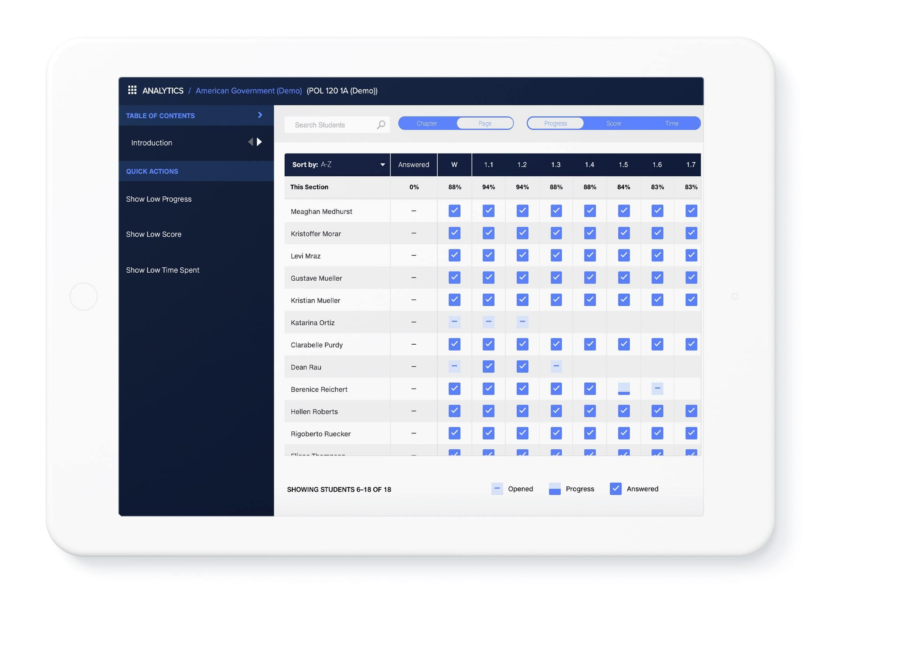Open the American Government (Demo) breadcrumb link
The height and width of the screenshot is (658, 922).
coord(248,90)
